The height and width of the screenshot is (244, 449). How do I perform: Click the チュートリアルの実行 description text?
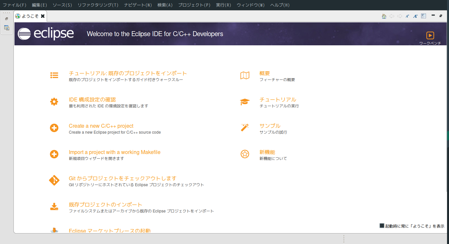click(279, 106)
